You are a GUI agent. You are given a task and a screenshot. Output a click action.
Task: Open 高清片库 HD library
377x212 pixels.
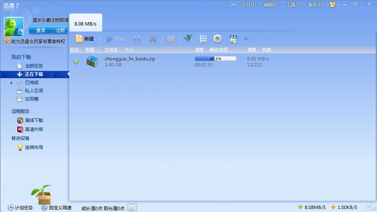coord(34,129)
